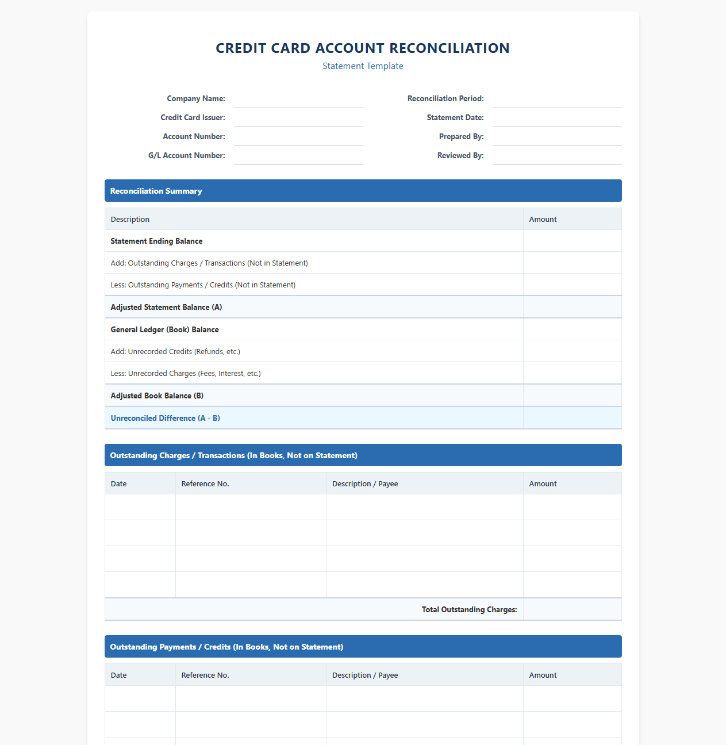The height and width of the screenshot is (745, 726).
Task: Click the Outstanding Charges / Transactions section header
Action: click(363, 455)
